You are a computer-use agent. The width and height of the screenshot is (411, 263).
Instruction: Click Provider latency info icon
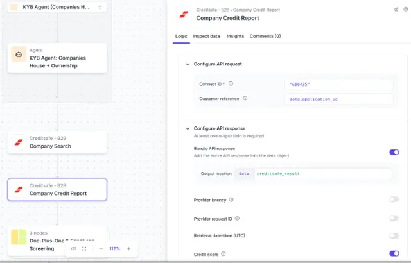click(231, 199)
